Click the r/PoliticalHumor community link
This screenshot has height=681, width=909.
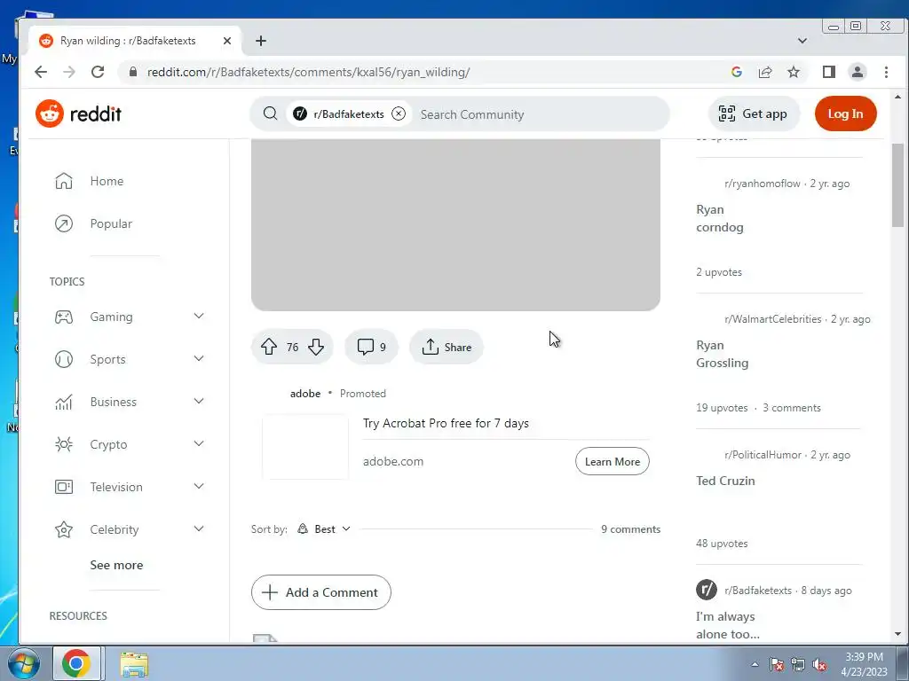763,455
